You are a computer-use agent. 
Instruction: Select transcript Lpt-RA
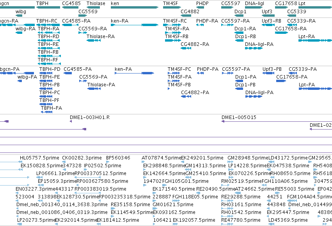click(x=315, y=40)
